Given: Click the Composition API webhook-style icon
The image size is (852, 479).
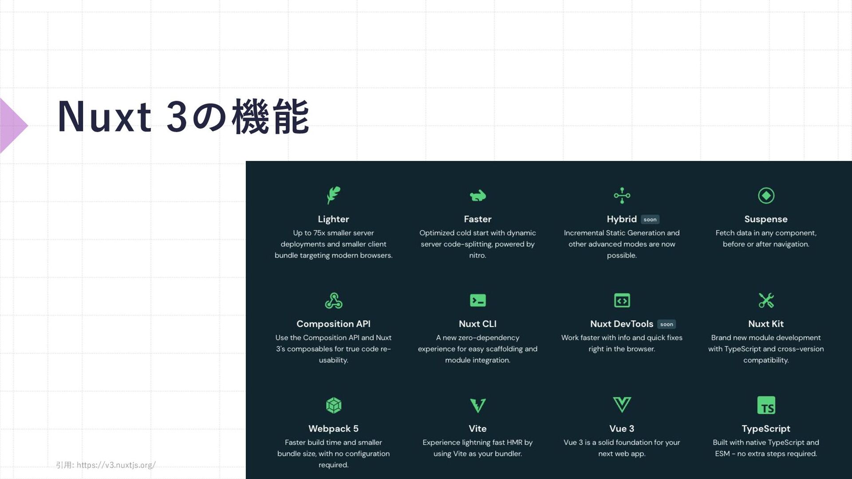Looking at the screenshot, I should [x=334, y=300].
